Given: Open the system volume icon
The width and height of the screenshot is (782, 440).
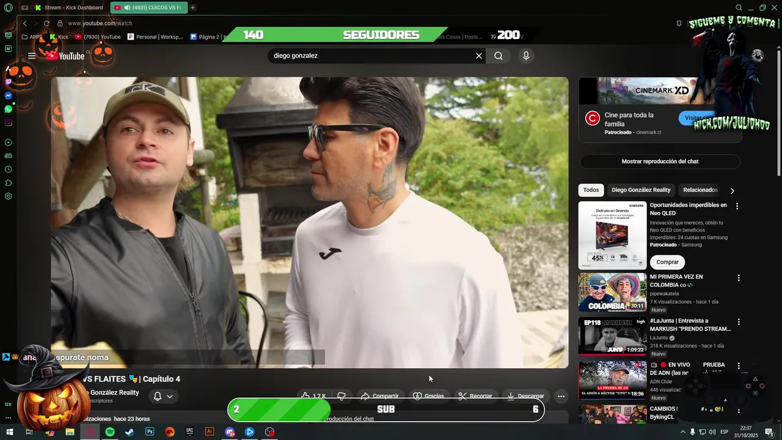Looking at the screenshot, I should 712,432.
